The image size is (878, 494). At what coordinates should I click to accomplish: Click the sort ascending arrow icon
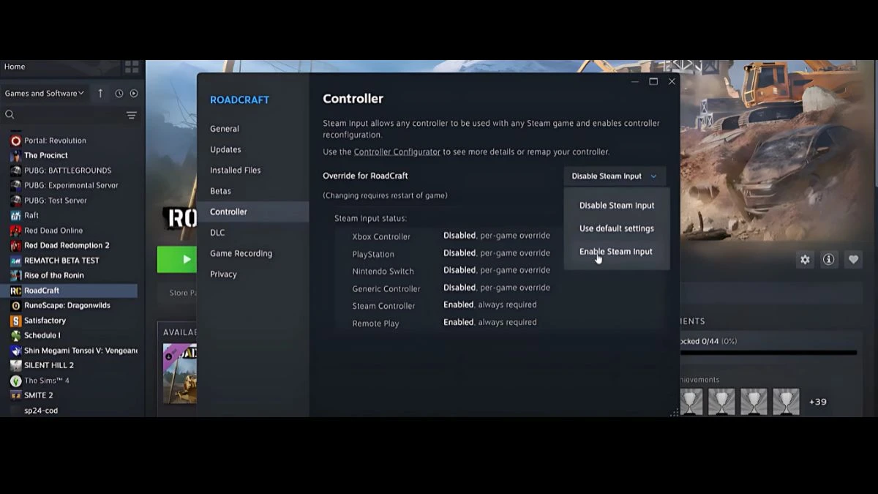[100, 93]
